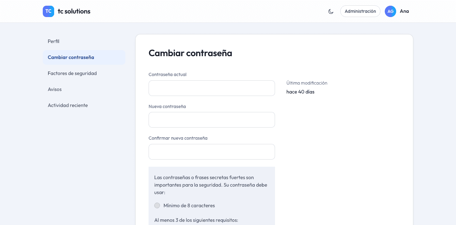Click the TC logo icon

click(48, 11)
